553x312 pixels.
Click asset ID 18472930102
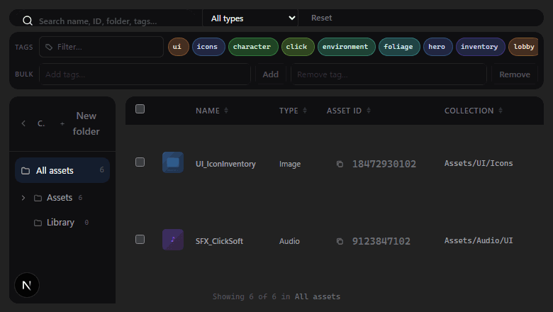tap(384, 164)
